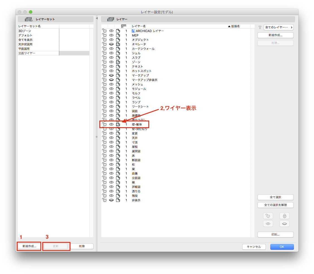Click the unlock icon button at bottom right
Screen dimensions: 314x274
click(x=268, y=216)
